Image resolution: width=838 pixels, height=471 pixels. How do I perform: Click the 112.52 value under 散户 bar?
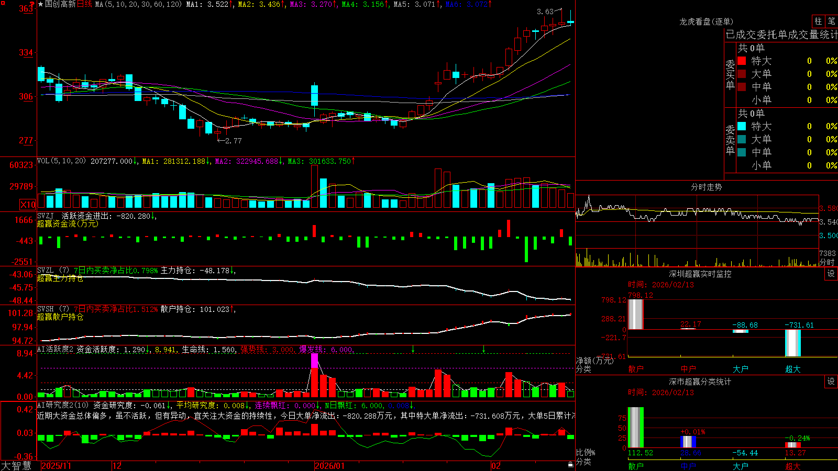click(x=641, y=453)
